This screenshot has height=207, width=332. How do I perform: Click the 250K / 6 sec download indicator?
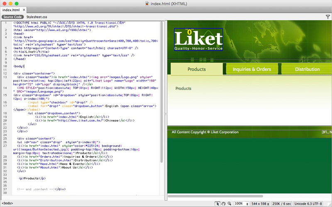282,204
